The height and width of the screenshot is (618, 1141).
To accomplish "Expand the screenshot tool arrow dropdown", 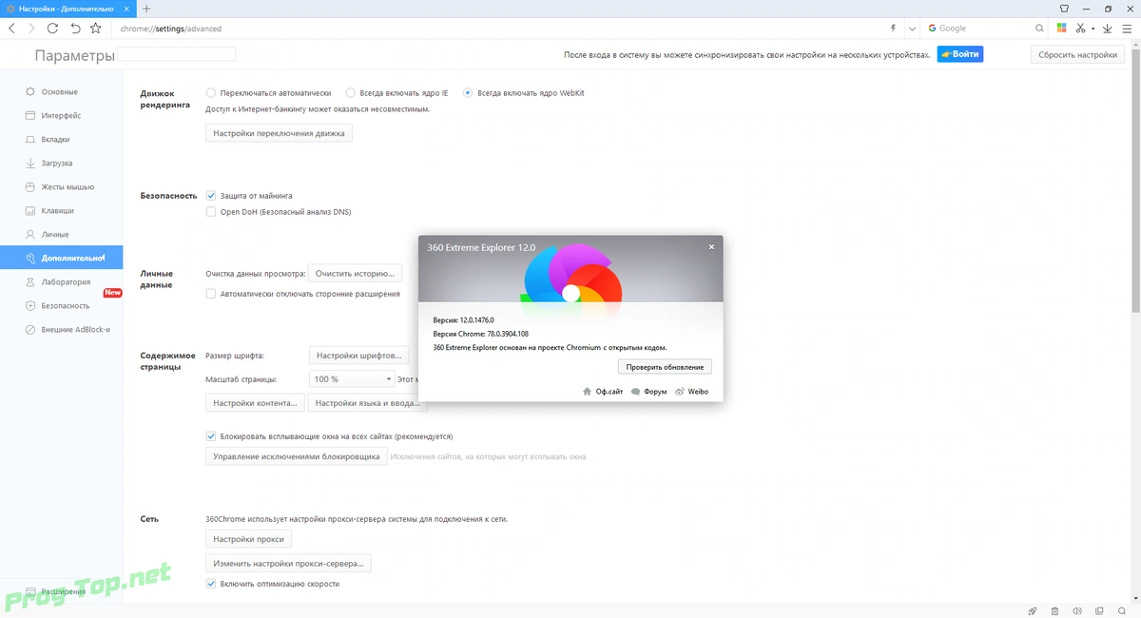I will [x=1093, y=29].
